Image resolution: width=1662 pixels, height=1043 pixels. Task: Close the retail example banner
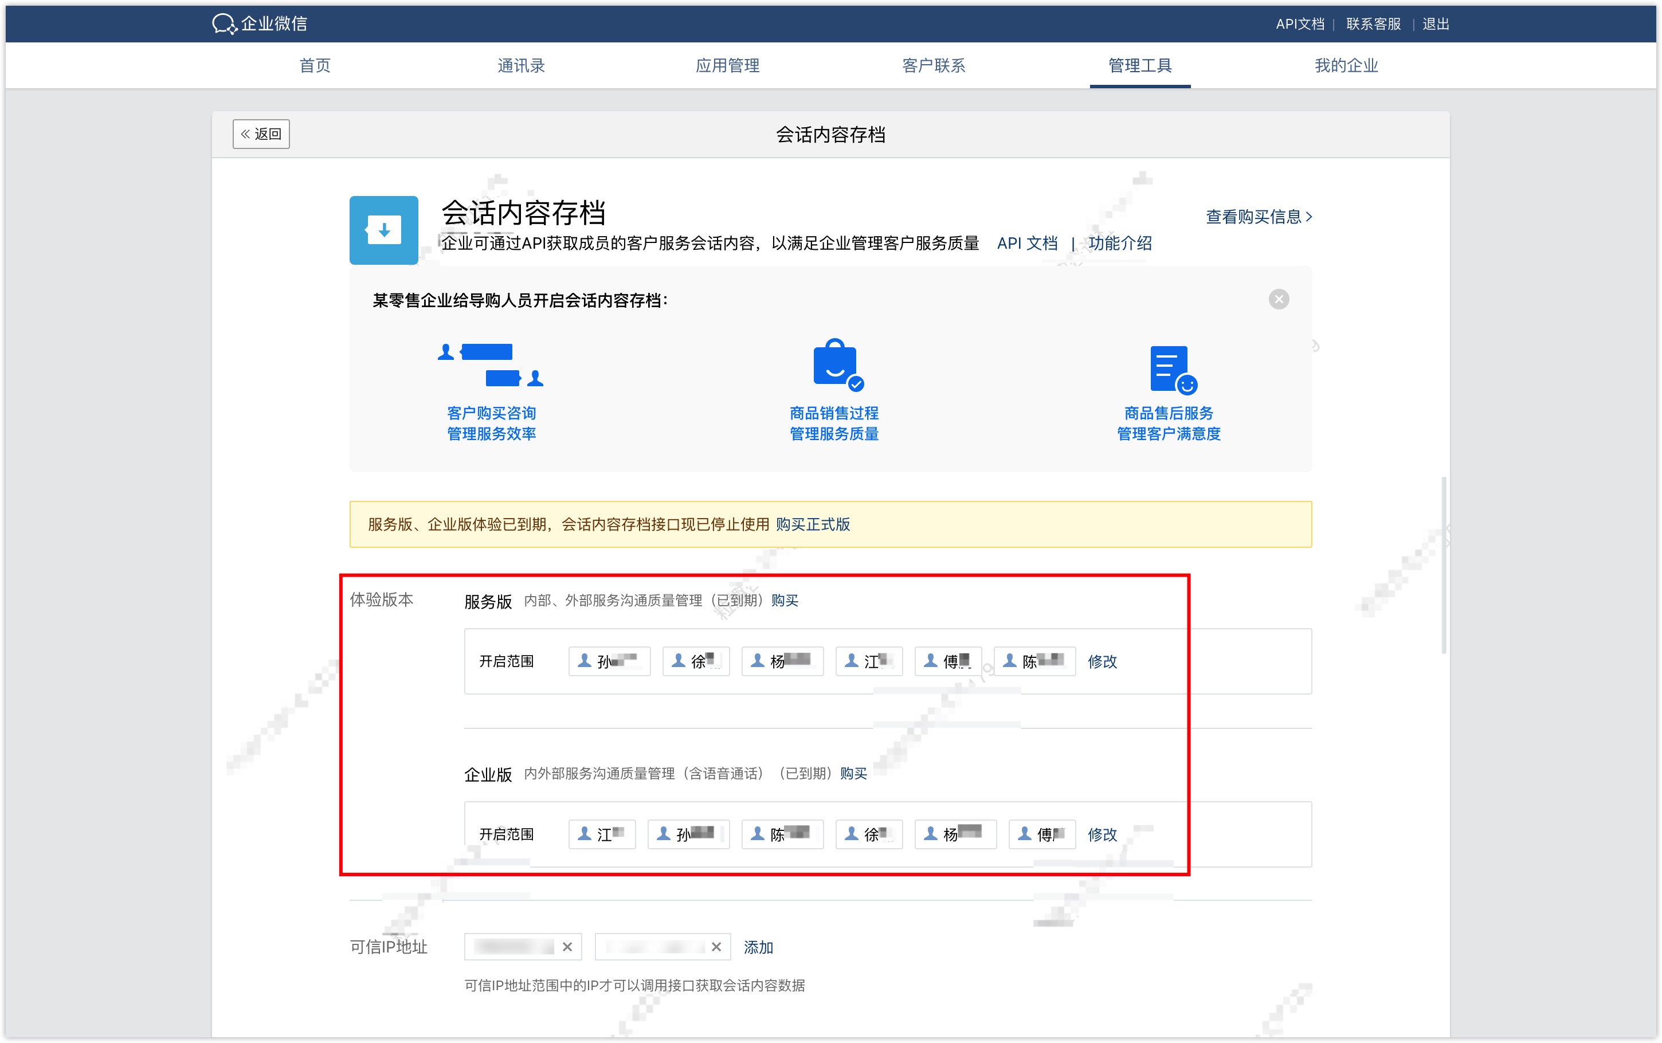(x=1279, y=299)
